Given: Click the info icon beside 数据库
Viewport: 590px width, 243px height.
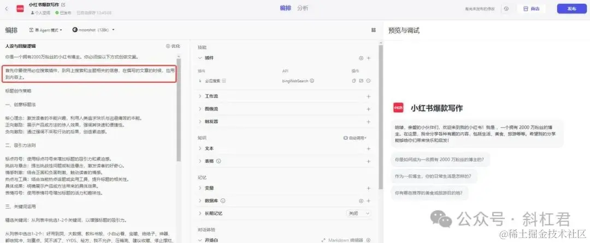Looking at the screenshot, I should pos(223,201).
